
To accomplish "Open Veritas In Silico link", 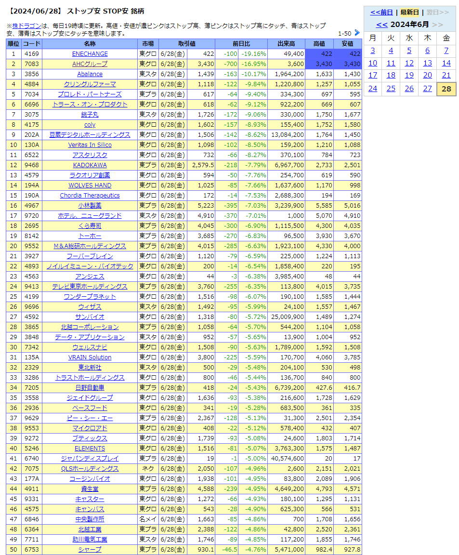I will (x=90, y=145).
